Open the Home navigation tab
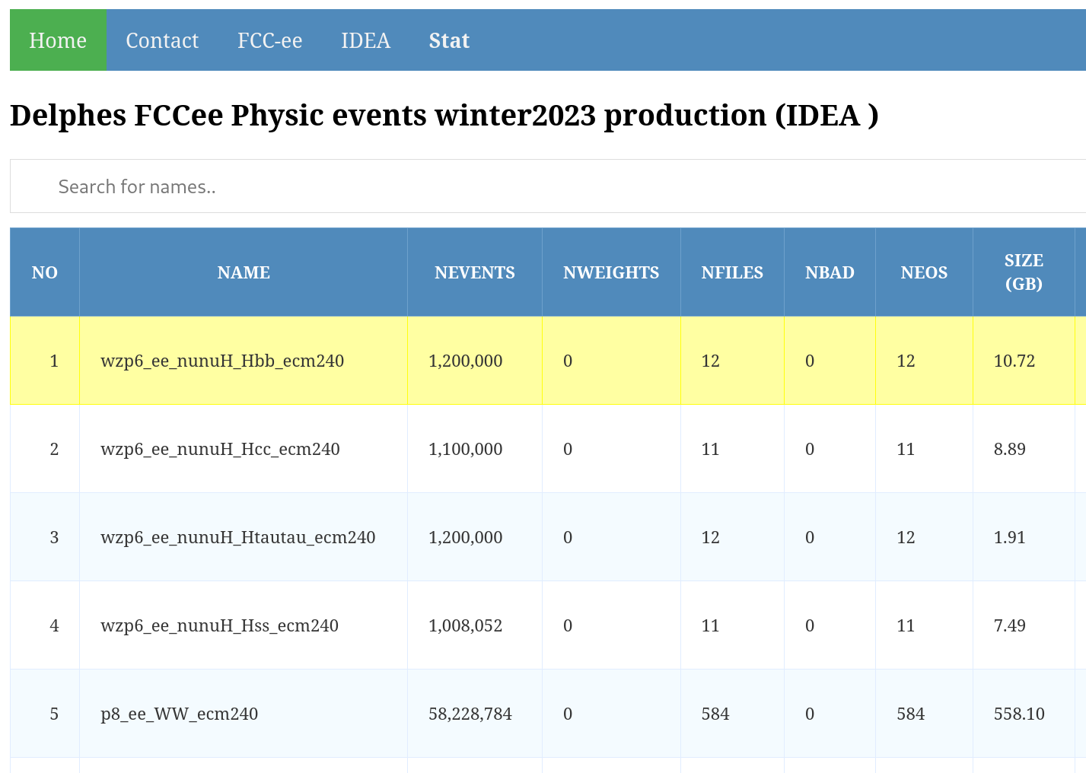The image size is (1086, 773). pyautogui.click(x=58, y=40)
